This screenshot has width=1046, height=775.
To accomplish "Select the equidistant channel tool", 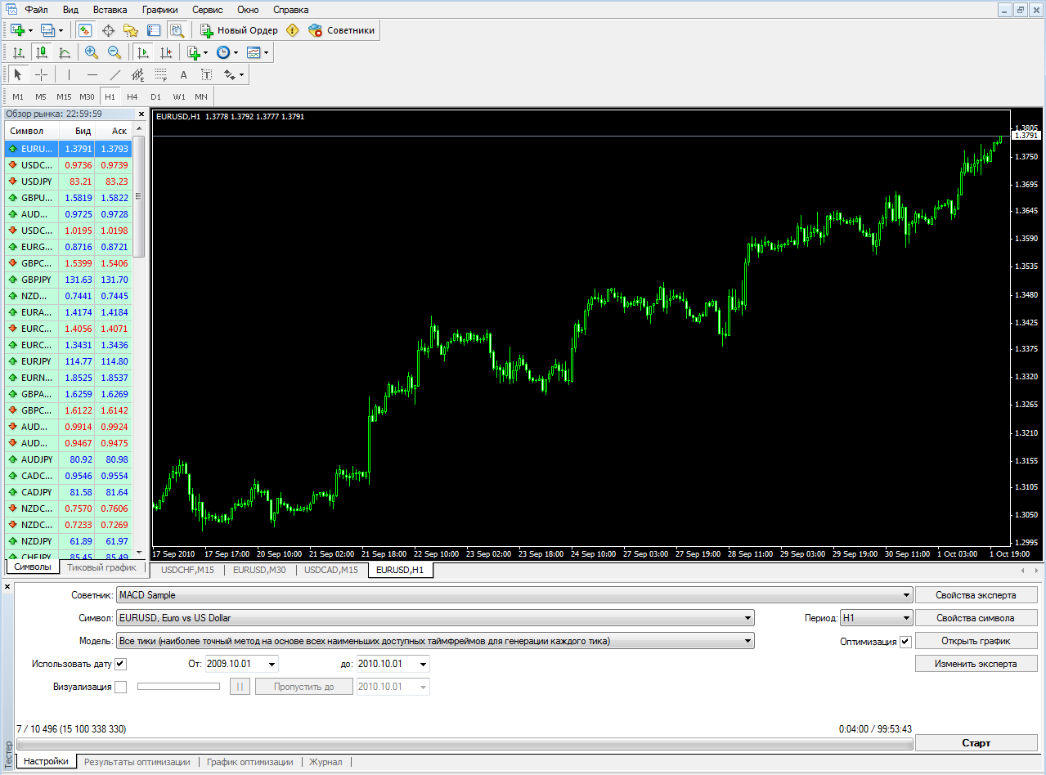I will 138,74.
